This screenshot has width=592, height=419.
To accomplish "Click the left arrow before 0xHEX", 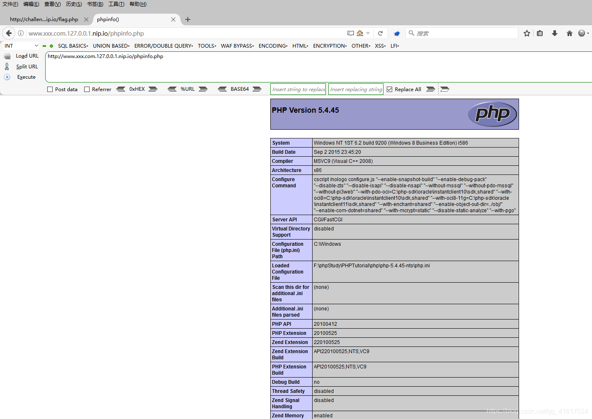I will point(121,89).
